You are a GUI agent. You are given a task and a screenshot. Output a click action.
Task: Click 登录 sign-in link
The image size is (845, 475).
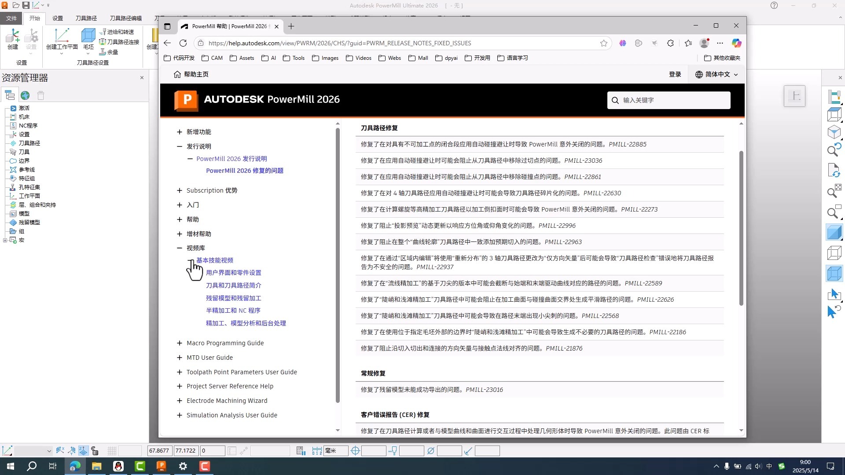(675, 74)
